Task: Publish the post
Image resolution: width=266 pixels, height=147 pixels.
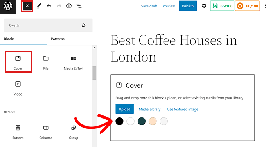Action: click(188, 6)
